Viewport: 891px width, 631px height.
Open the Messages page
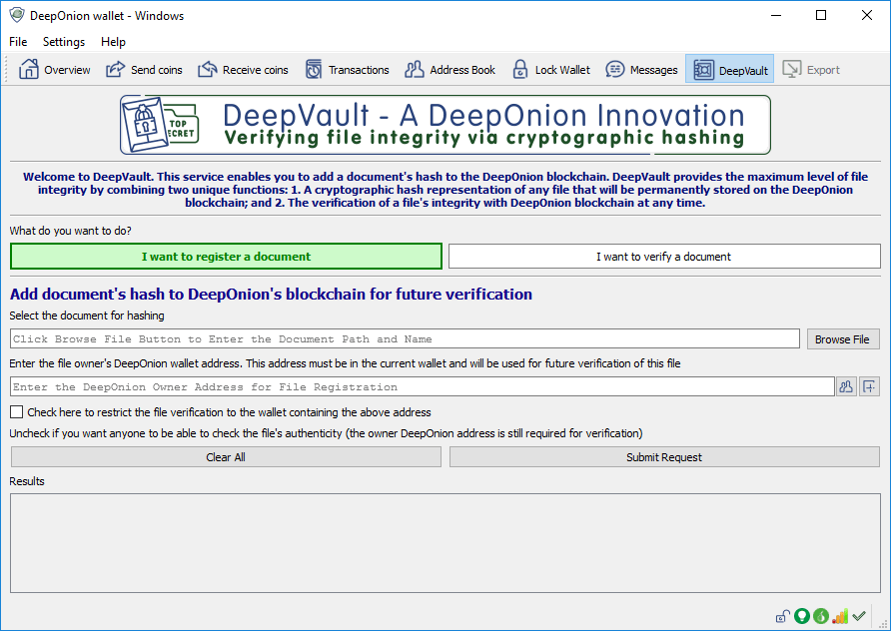641,70
